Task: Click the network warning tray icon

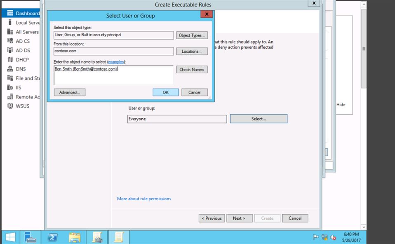Action: 324,237
